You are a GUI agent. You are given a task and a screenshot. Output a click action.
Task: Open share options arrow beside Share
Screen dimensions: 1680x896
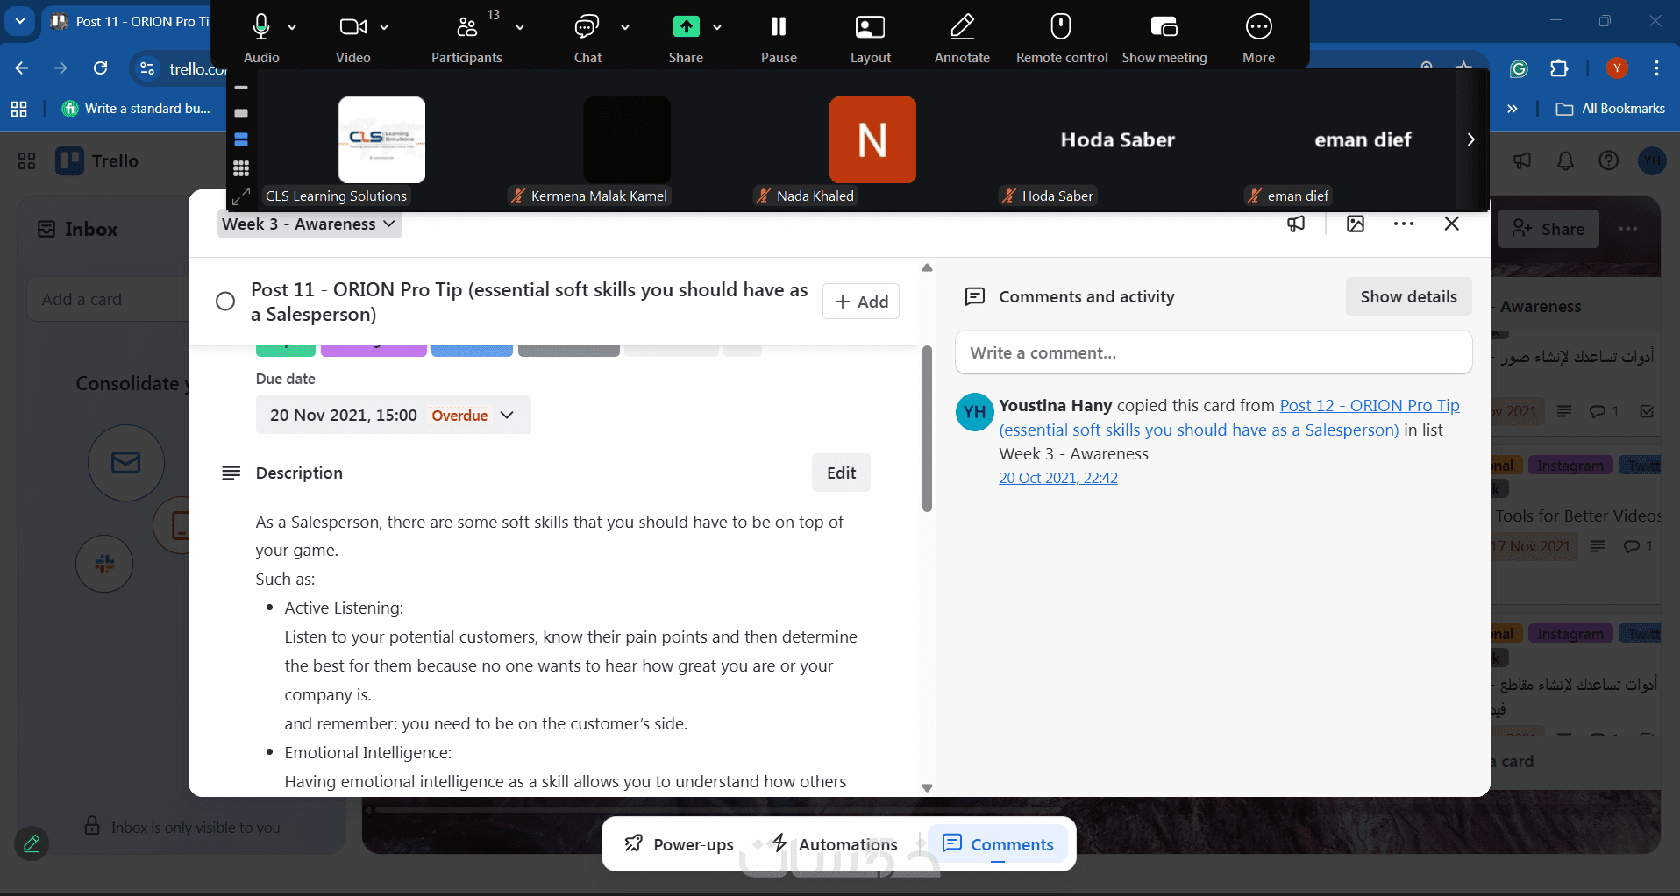pyautogui.click(x=717, y=27)
